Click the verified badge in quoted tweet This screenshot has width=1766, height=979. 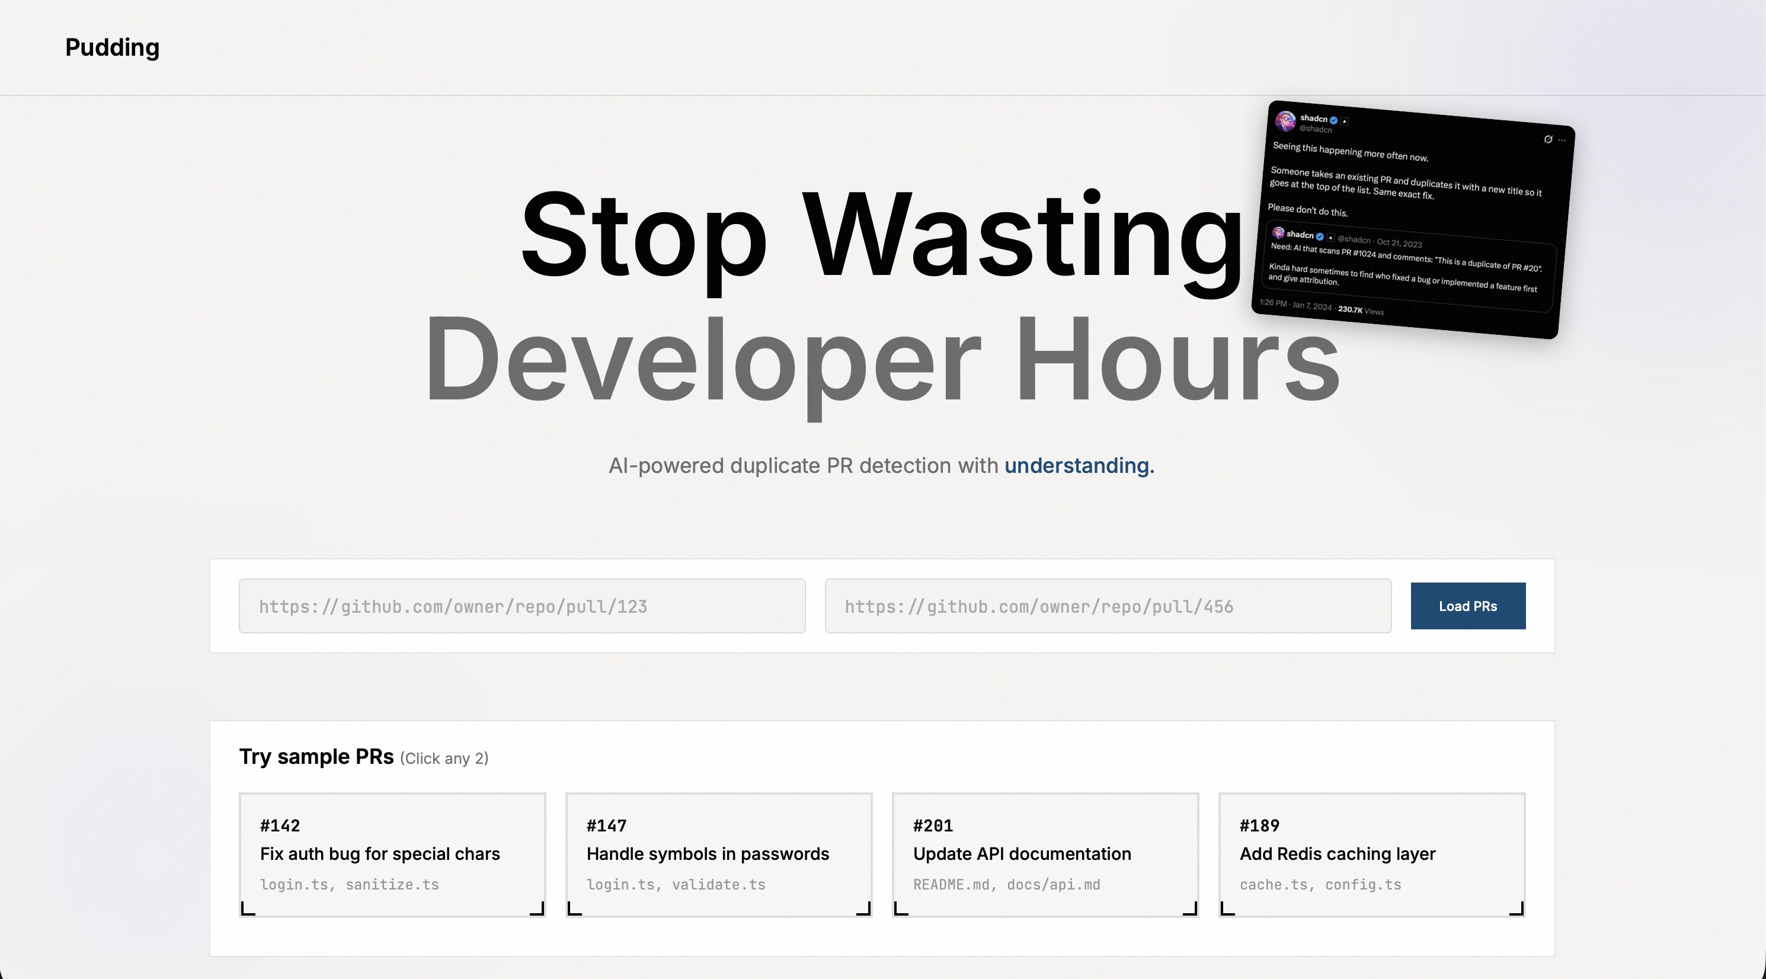[1320, 236]
